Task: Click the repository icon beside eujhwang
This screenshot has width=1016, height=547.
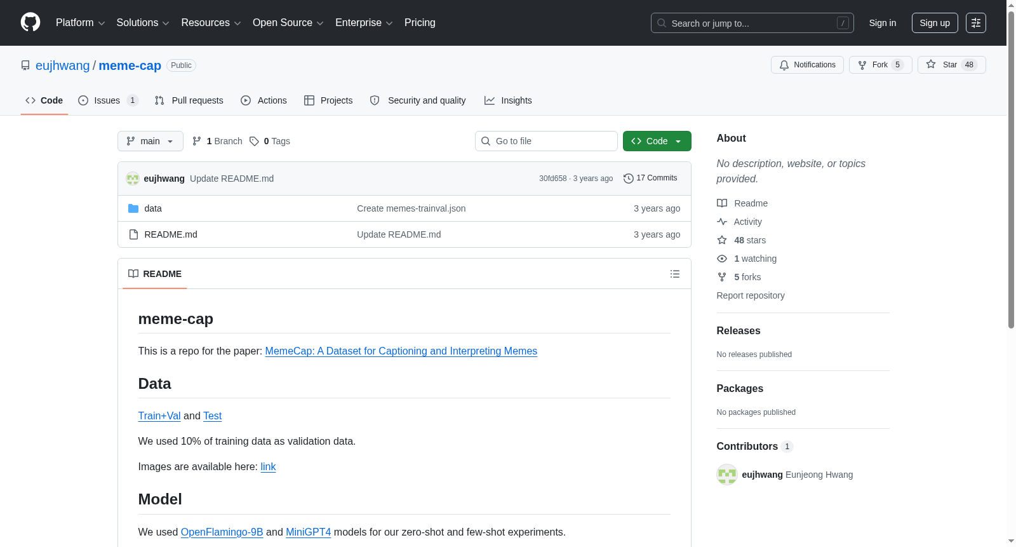Action: pos(25,65)
